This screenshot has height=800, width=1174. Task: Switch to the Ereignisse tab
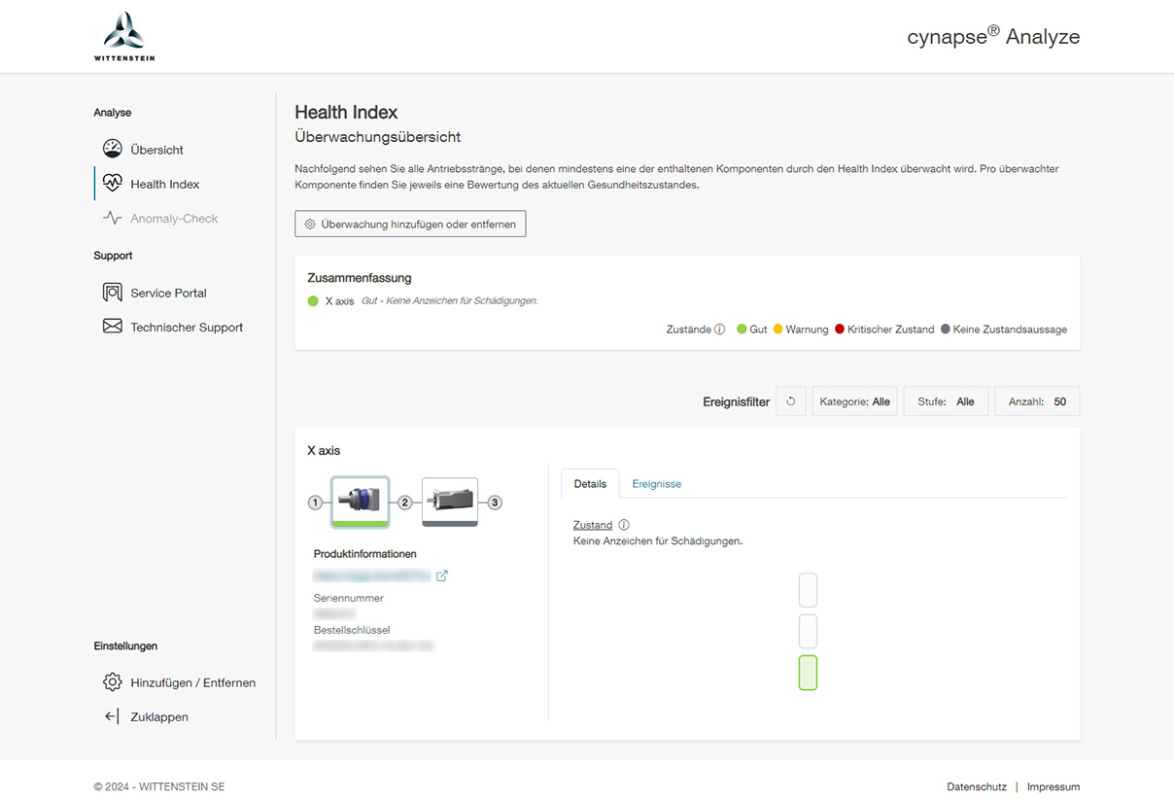657,483
